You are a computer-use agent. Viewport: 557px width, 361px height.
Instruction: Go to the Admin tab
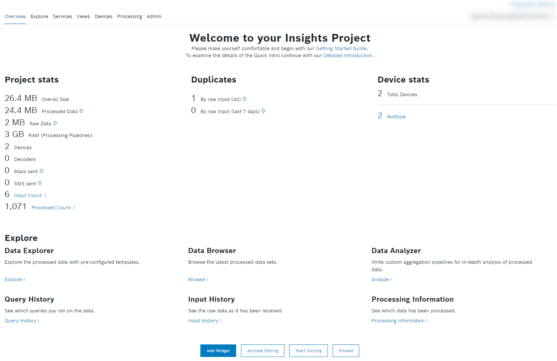tap(154, 17)
